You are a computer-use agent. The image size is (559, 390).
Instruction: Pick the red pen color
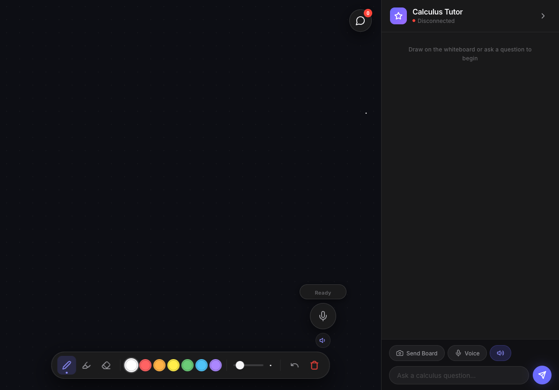[145, 365]
